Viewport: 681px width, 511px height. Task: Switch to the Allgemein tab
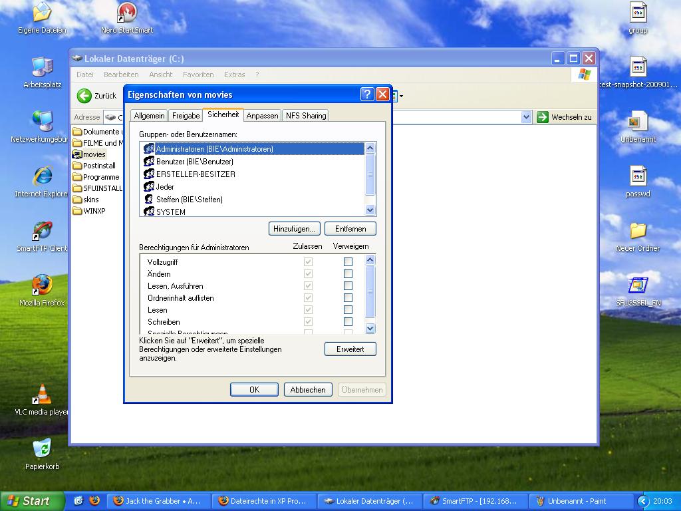[149, 116]
